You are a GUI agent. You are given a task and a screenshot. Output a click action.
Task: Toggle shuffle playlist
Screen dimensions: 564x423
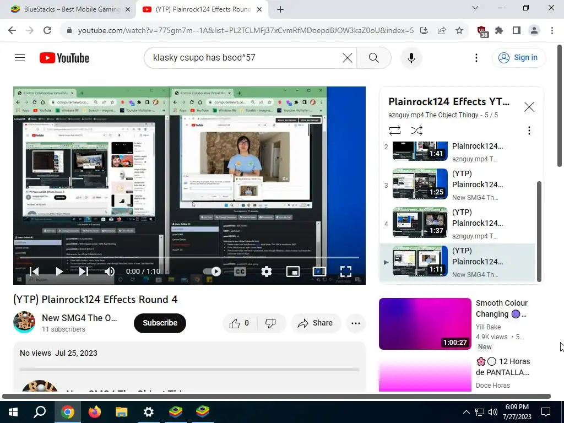(x=416, y=130)
